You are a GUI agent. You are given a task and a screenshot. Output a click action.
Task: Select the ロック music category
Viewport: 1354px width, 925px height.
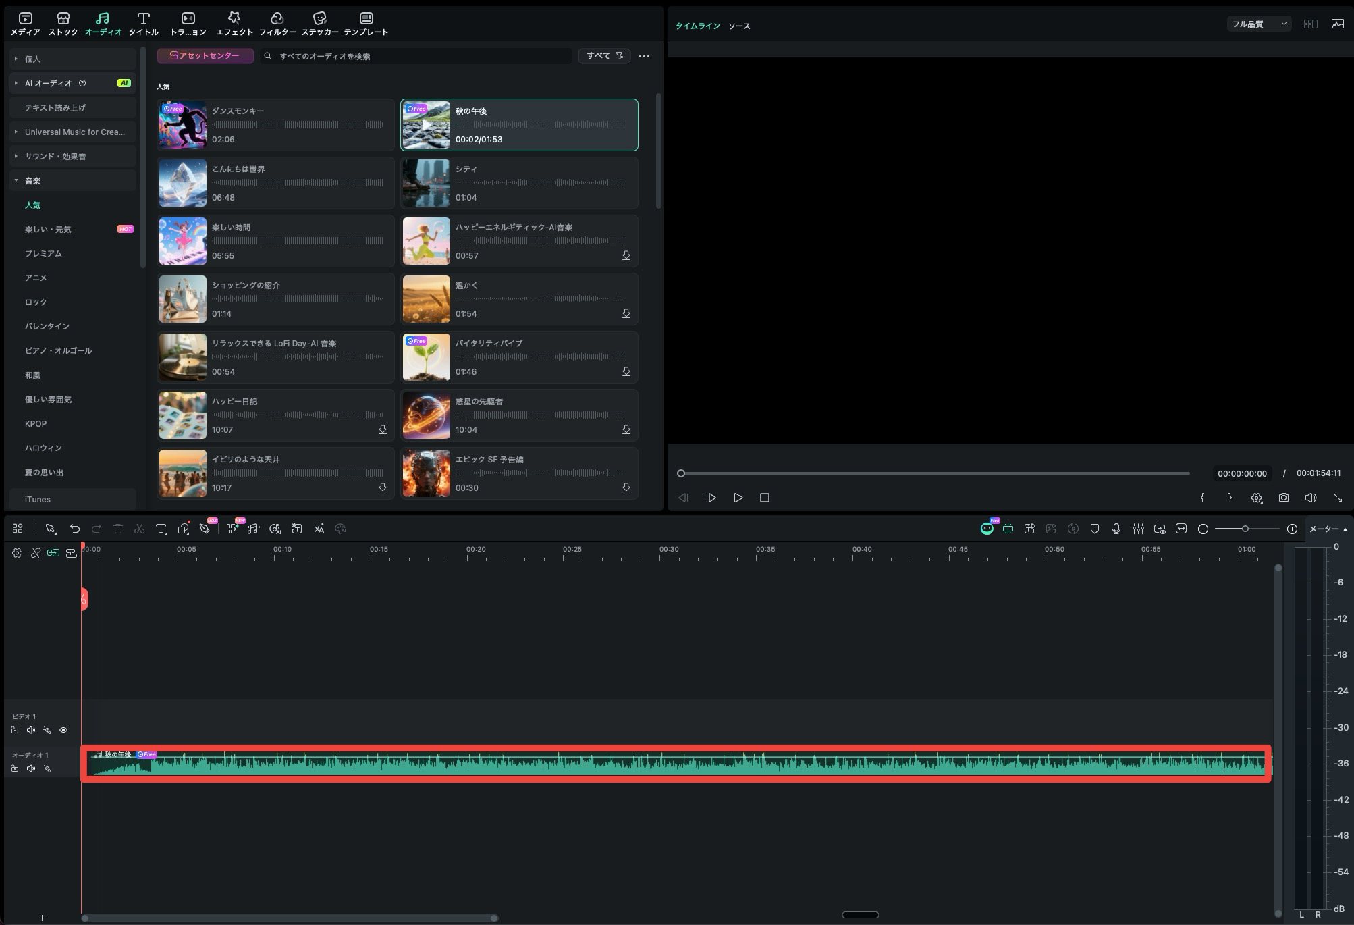pyautogui.click(x=36, y=302)
